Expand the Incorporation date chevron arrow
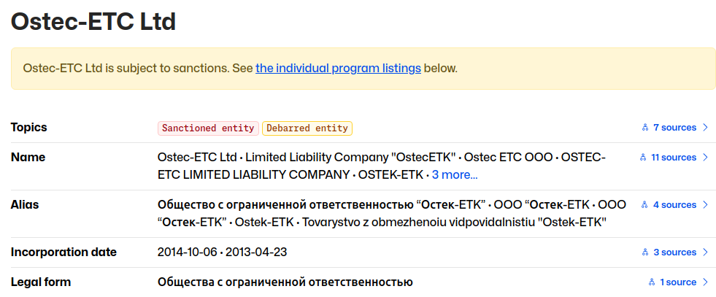Image resolution: width=716 pixels, height=297 pixels. click(x=705, y=252)
